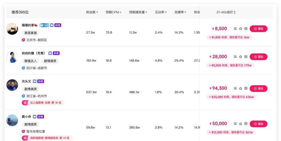
Task: Sort by 互动率 column header
Action: 161,12
